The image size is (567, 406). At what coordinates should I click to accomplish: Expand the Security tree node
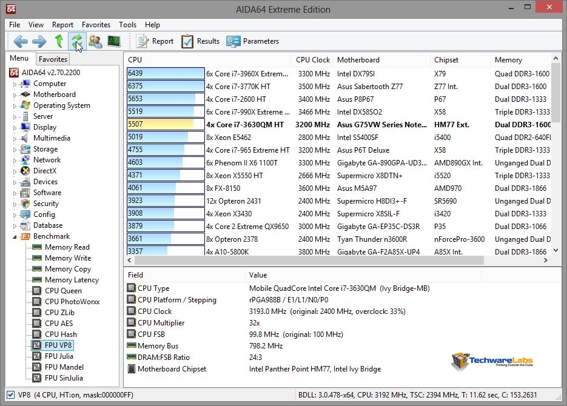15,204
